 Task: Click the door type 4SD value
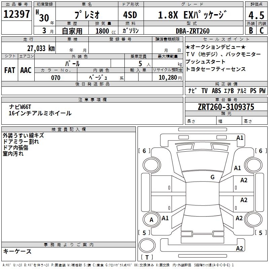[130, 15]
